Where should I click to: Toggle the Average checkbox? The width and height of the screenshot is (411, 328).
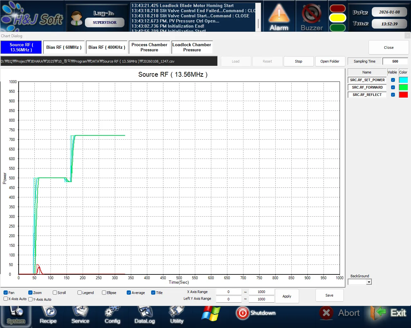tap(129, 293)
